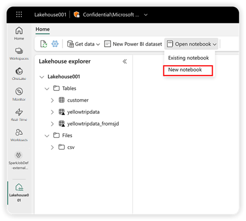Screen dimensions: 246x221
Task: Click Lakehouse001 title in header
Action: [50, 15]
